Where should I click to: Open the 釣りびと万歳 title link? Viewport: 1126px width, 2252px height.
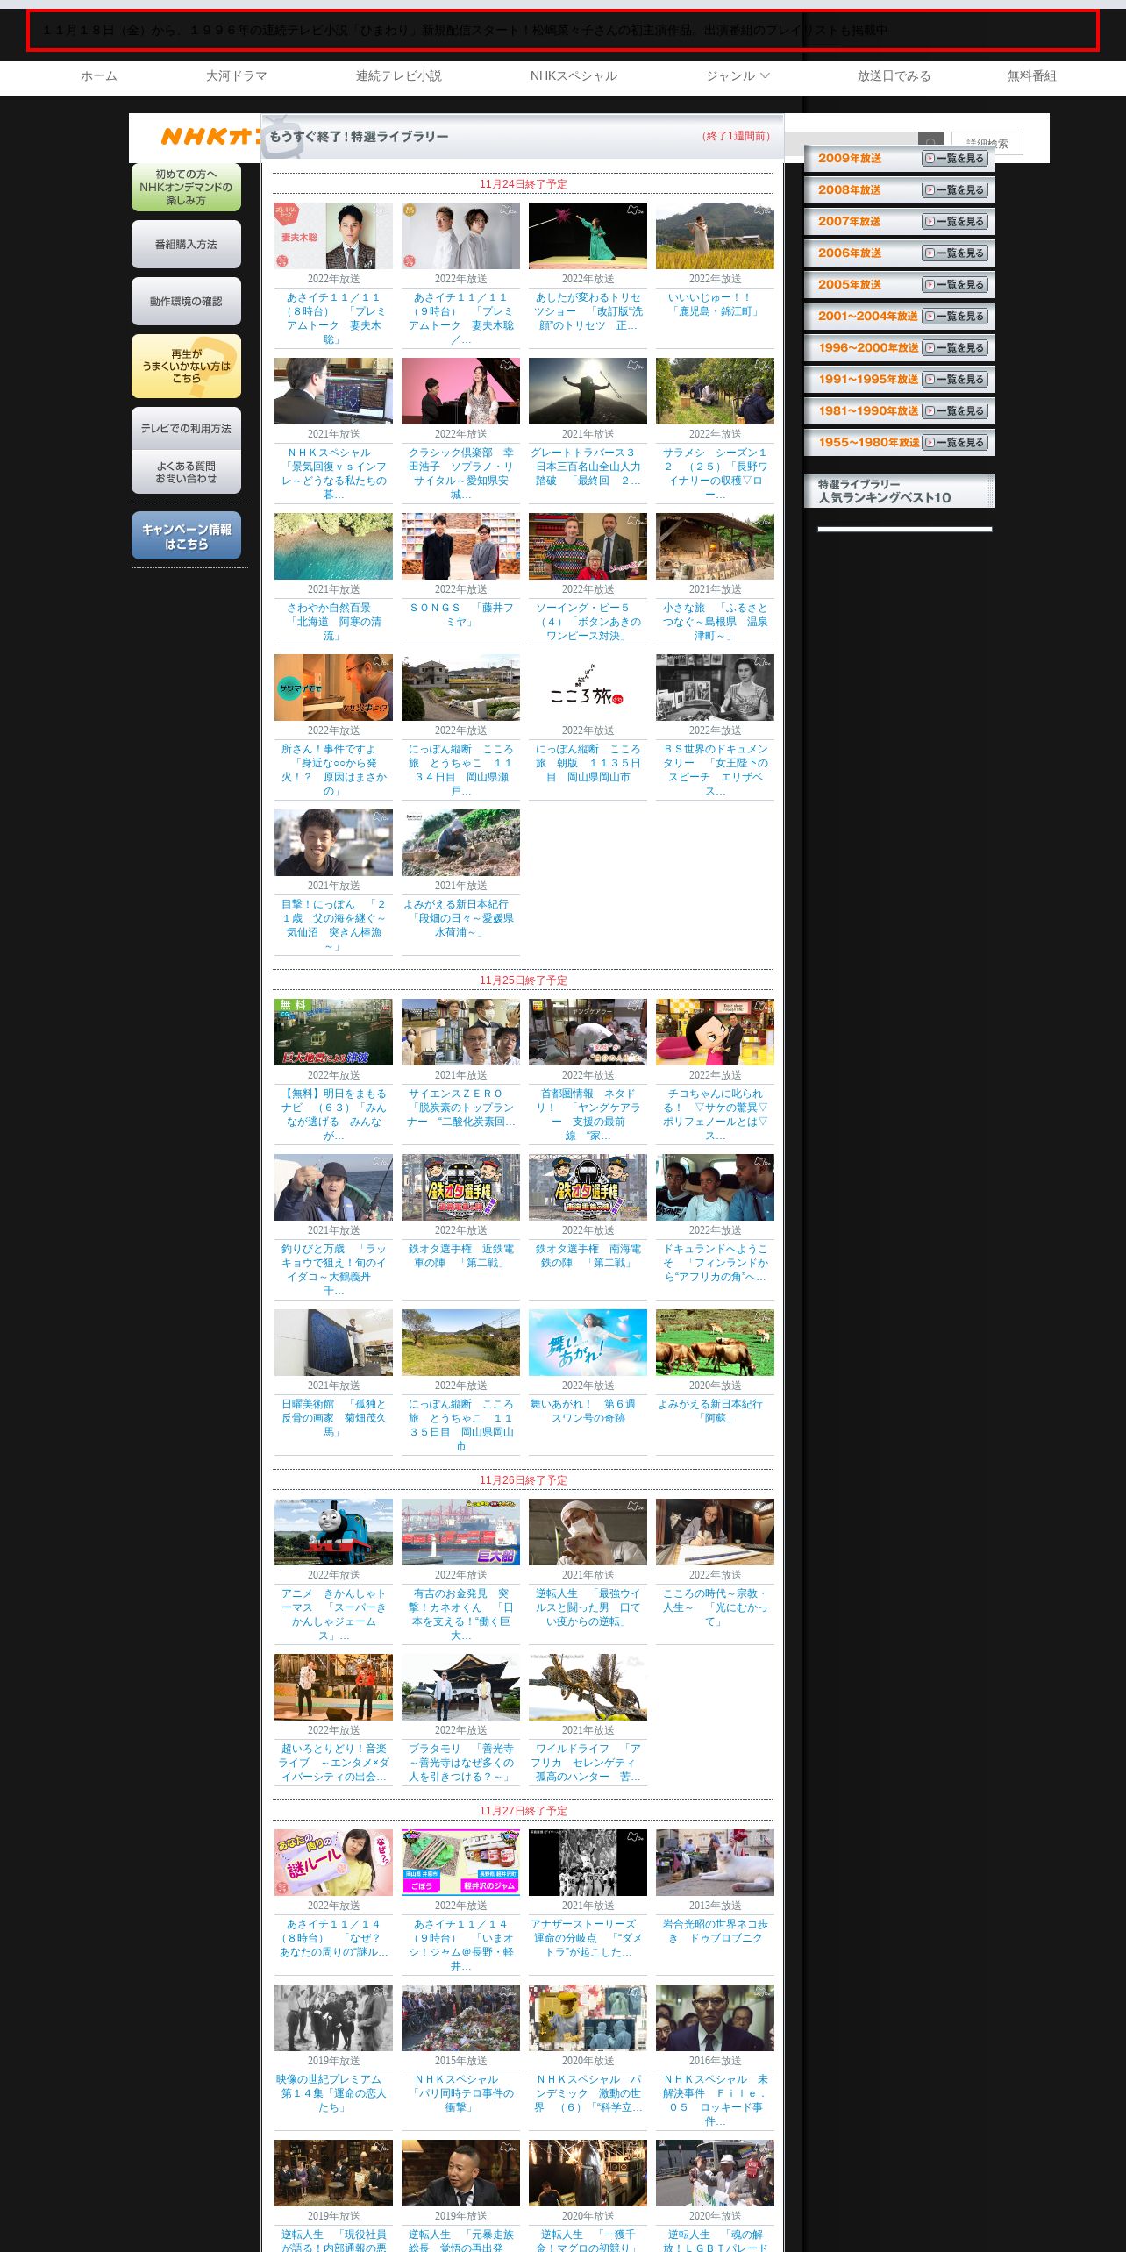click(333, 1271)
